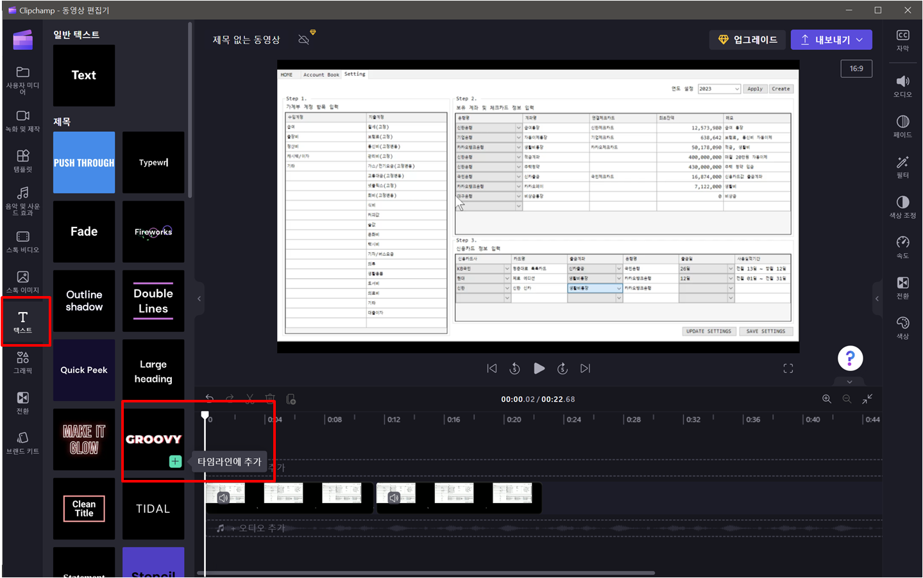
Task: Open transitions in the left sidebar
Action: tap(22, 402)
